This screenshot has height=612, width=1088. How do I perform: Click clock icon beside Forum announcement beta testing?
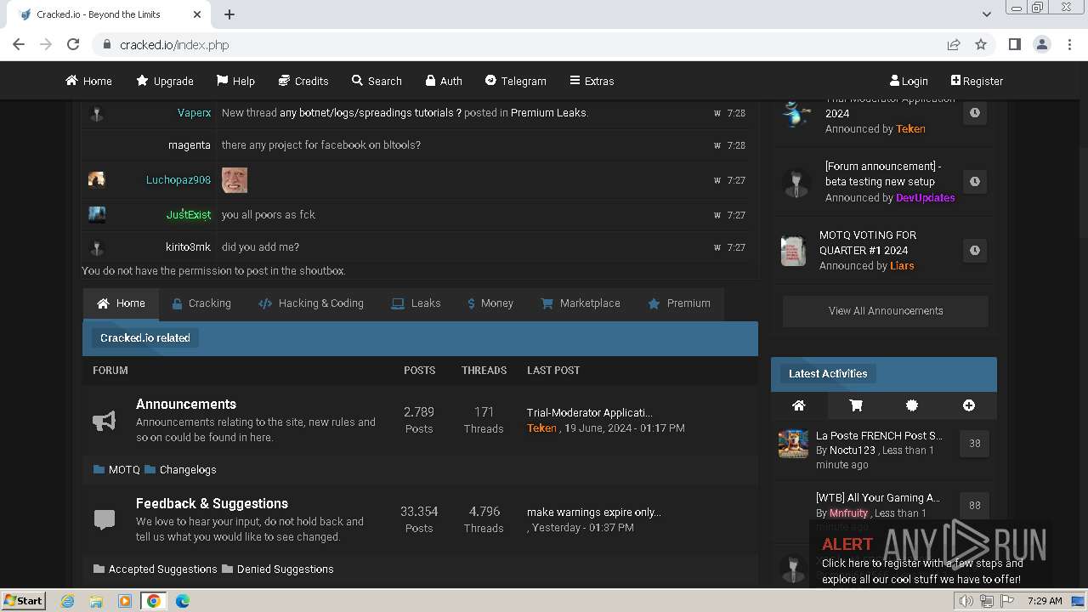[x=975, y=181]
